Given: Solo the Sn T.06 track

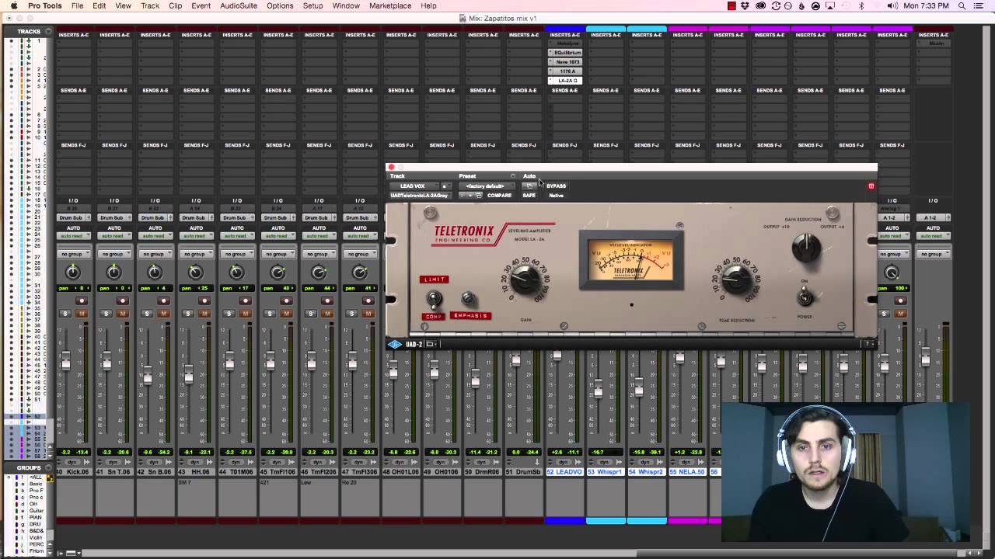Looking at the screenshot, I should [106, 314].
